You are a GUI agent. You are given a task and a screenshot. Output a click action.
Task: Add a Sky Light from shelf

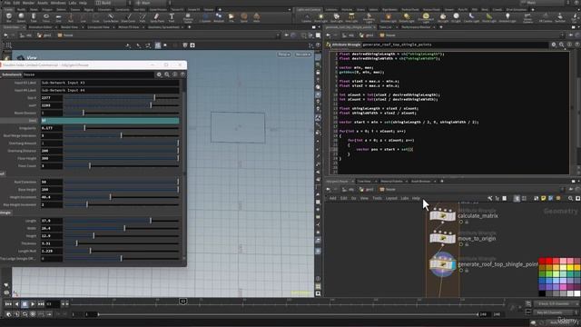click(443, 17)
